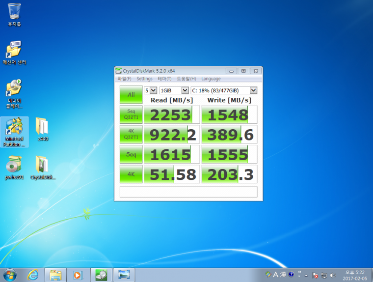Open the 파일(F) menu
The image size is (373, 282).
(x=124, y=79)
